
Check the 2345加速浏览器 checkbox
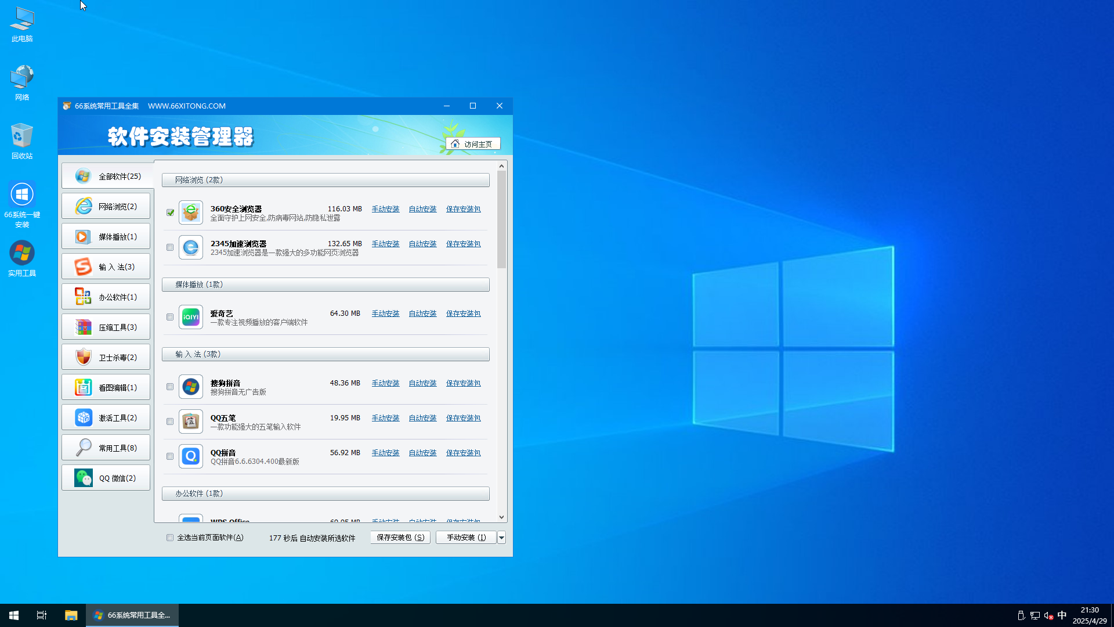pos(170,247)
